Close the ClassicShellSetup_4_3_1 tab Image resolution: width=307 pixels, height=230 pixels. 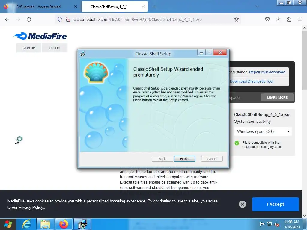pos(143,7)
